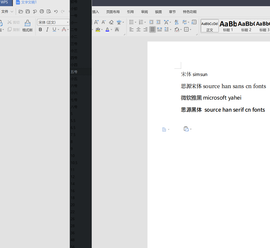This screenshot has height=248, width=270.
Task: Toggle Underline formatting
Action: (x=54, y=29)
